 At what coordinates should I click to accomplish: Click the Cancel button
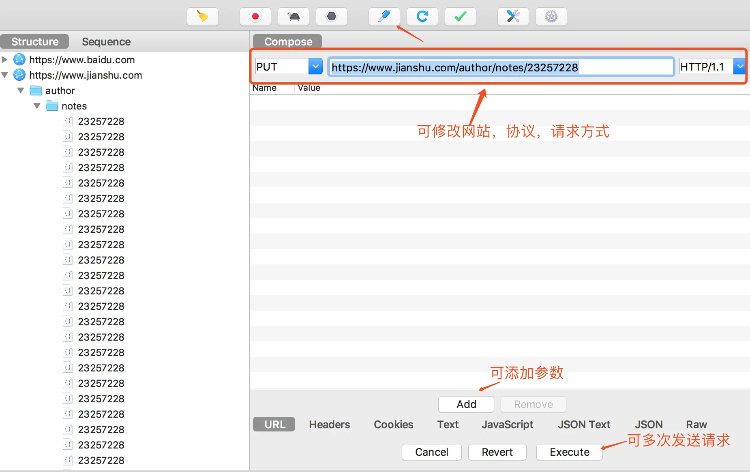pyautogui.click(x=432, y=452)
